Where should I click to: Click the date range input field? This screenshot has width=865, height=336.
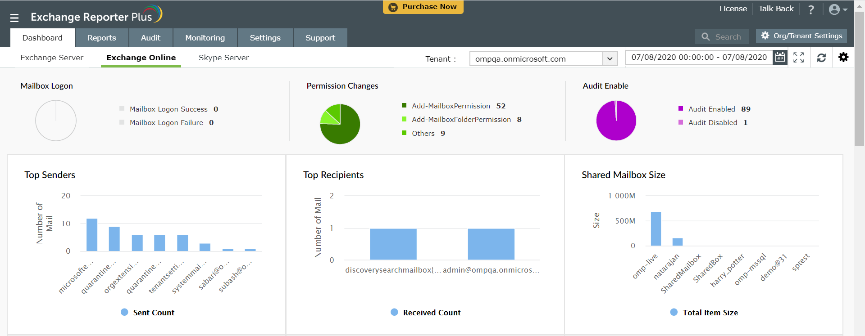click(699, 58)
